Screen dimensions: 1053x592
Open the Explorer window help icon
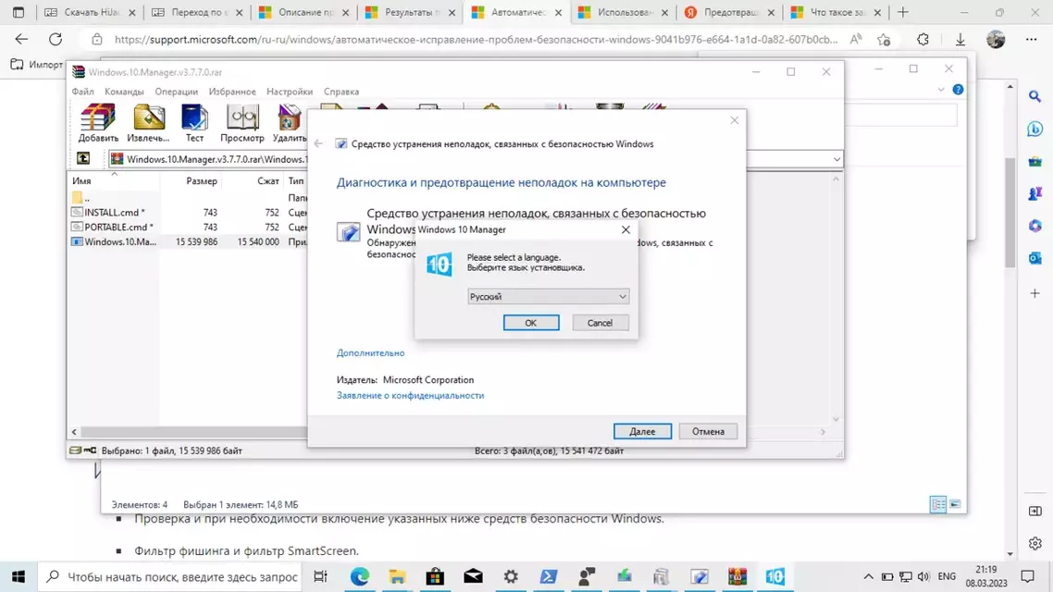click(x=958, y=90)
